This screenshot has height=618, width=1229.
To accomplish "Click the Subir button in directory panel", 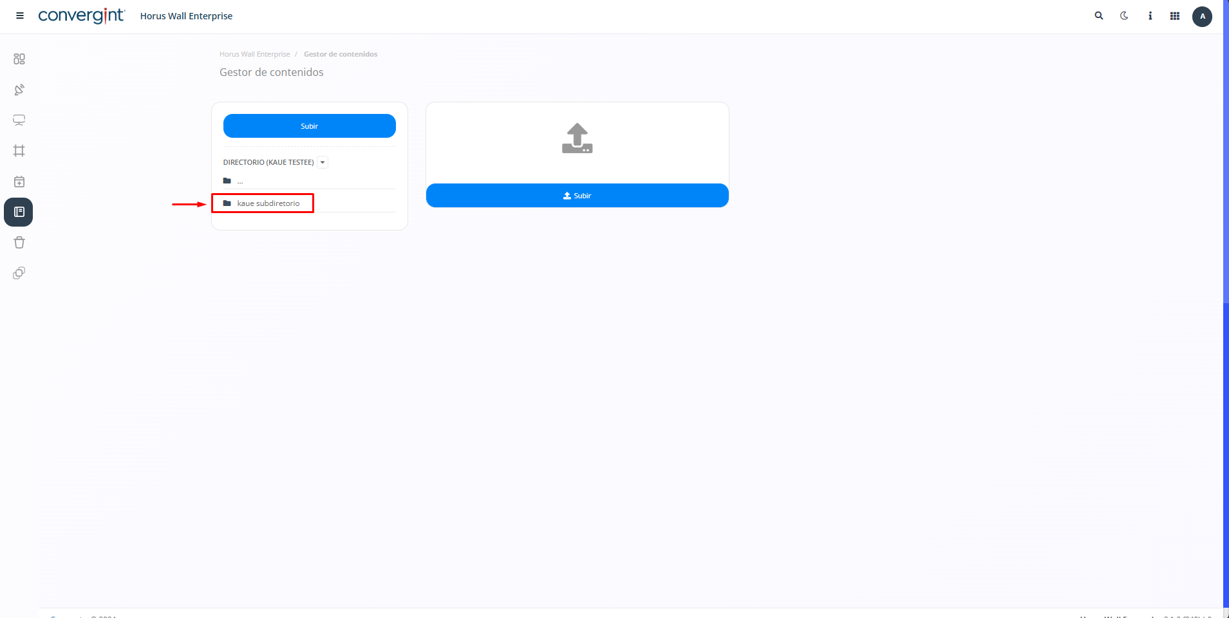I will pos(310,126).
